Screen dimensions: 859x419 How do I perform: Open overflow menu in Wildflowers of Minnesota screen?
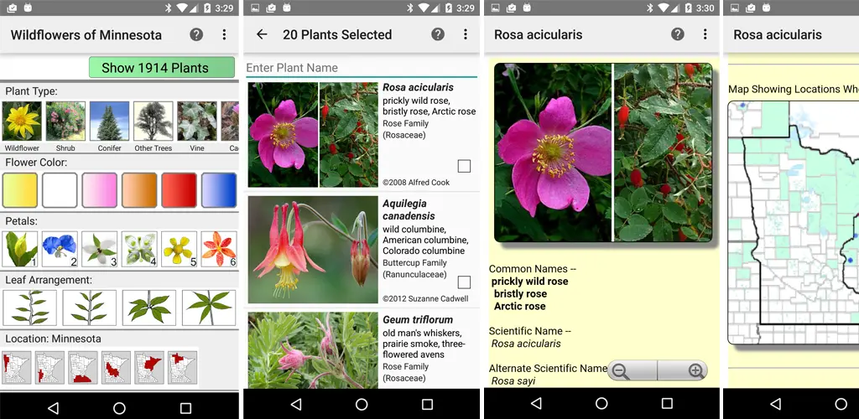tap(224, 34)
